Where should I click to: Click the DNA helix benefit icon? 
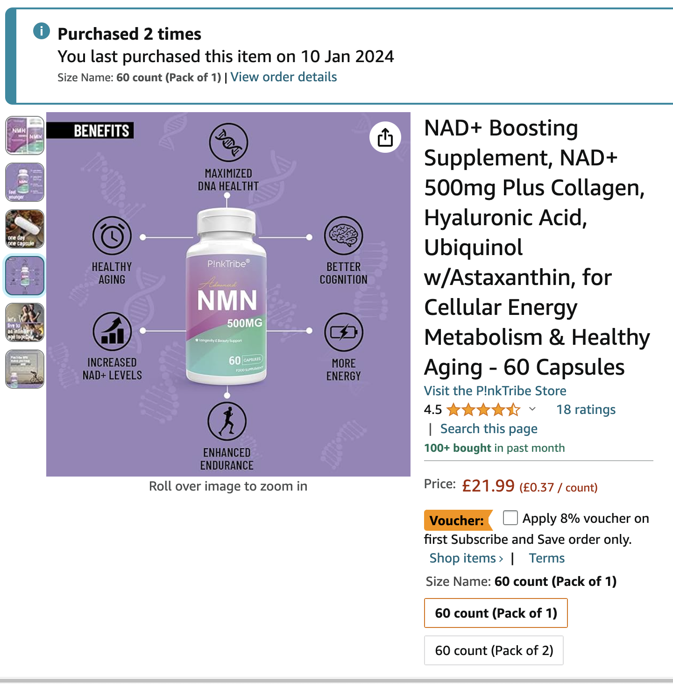[228, 142]
